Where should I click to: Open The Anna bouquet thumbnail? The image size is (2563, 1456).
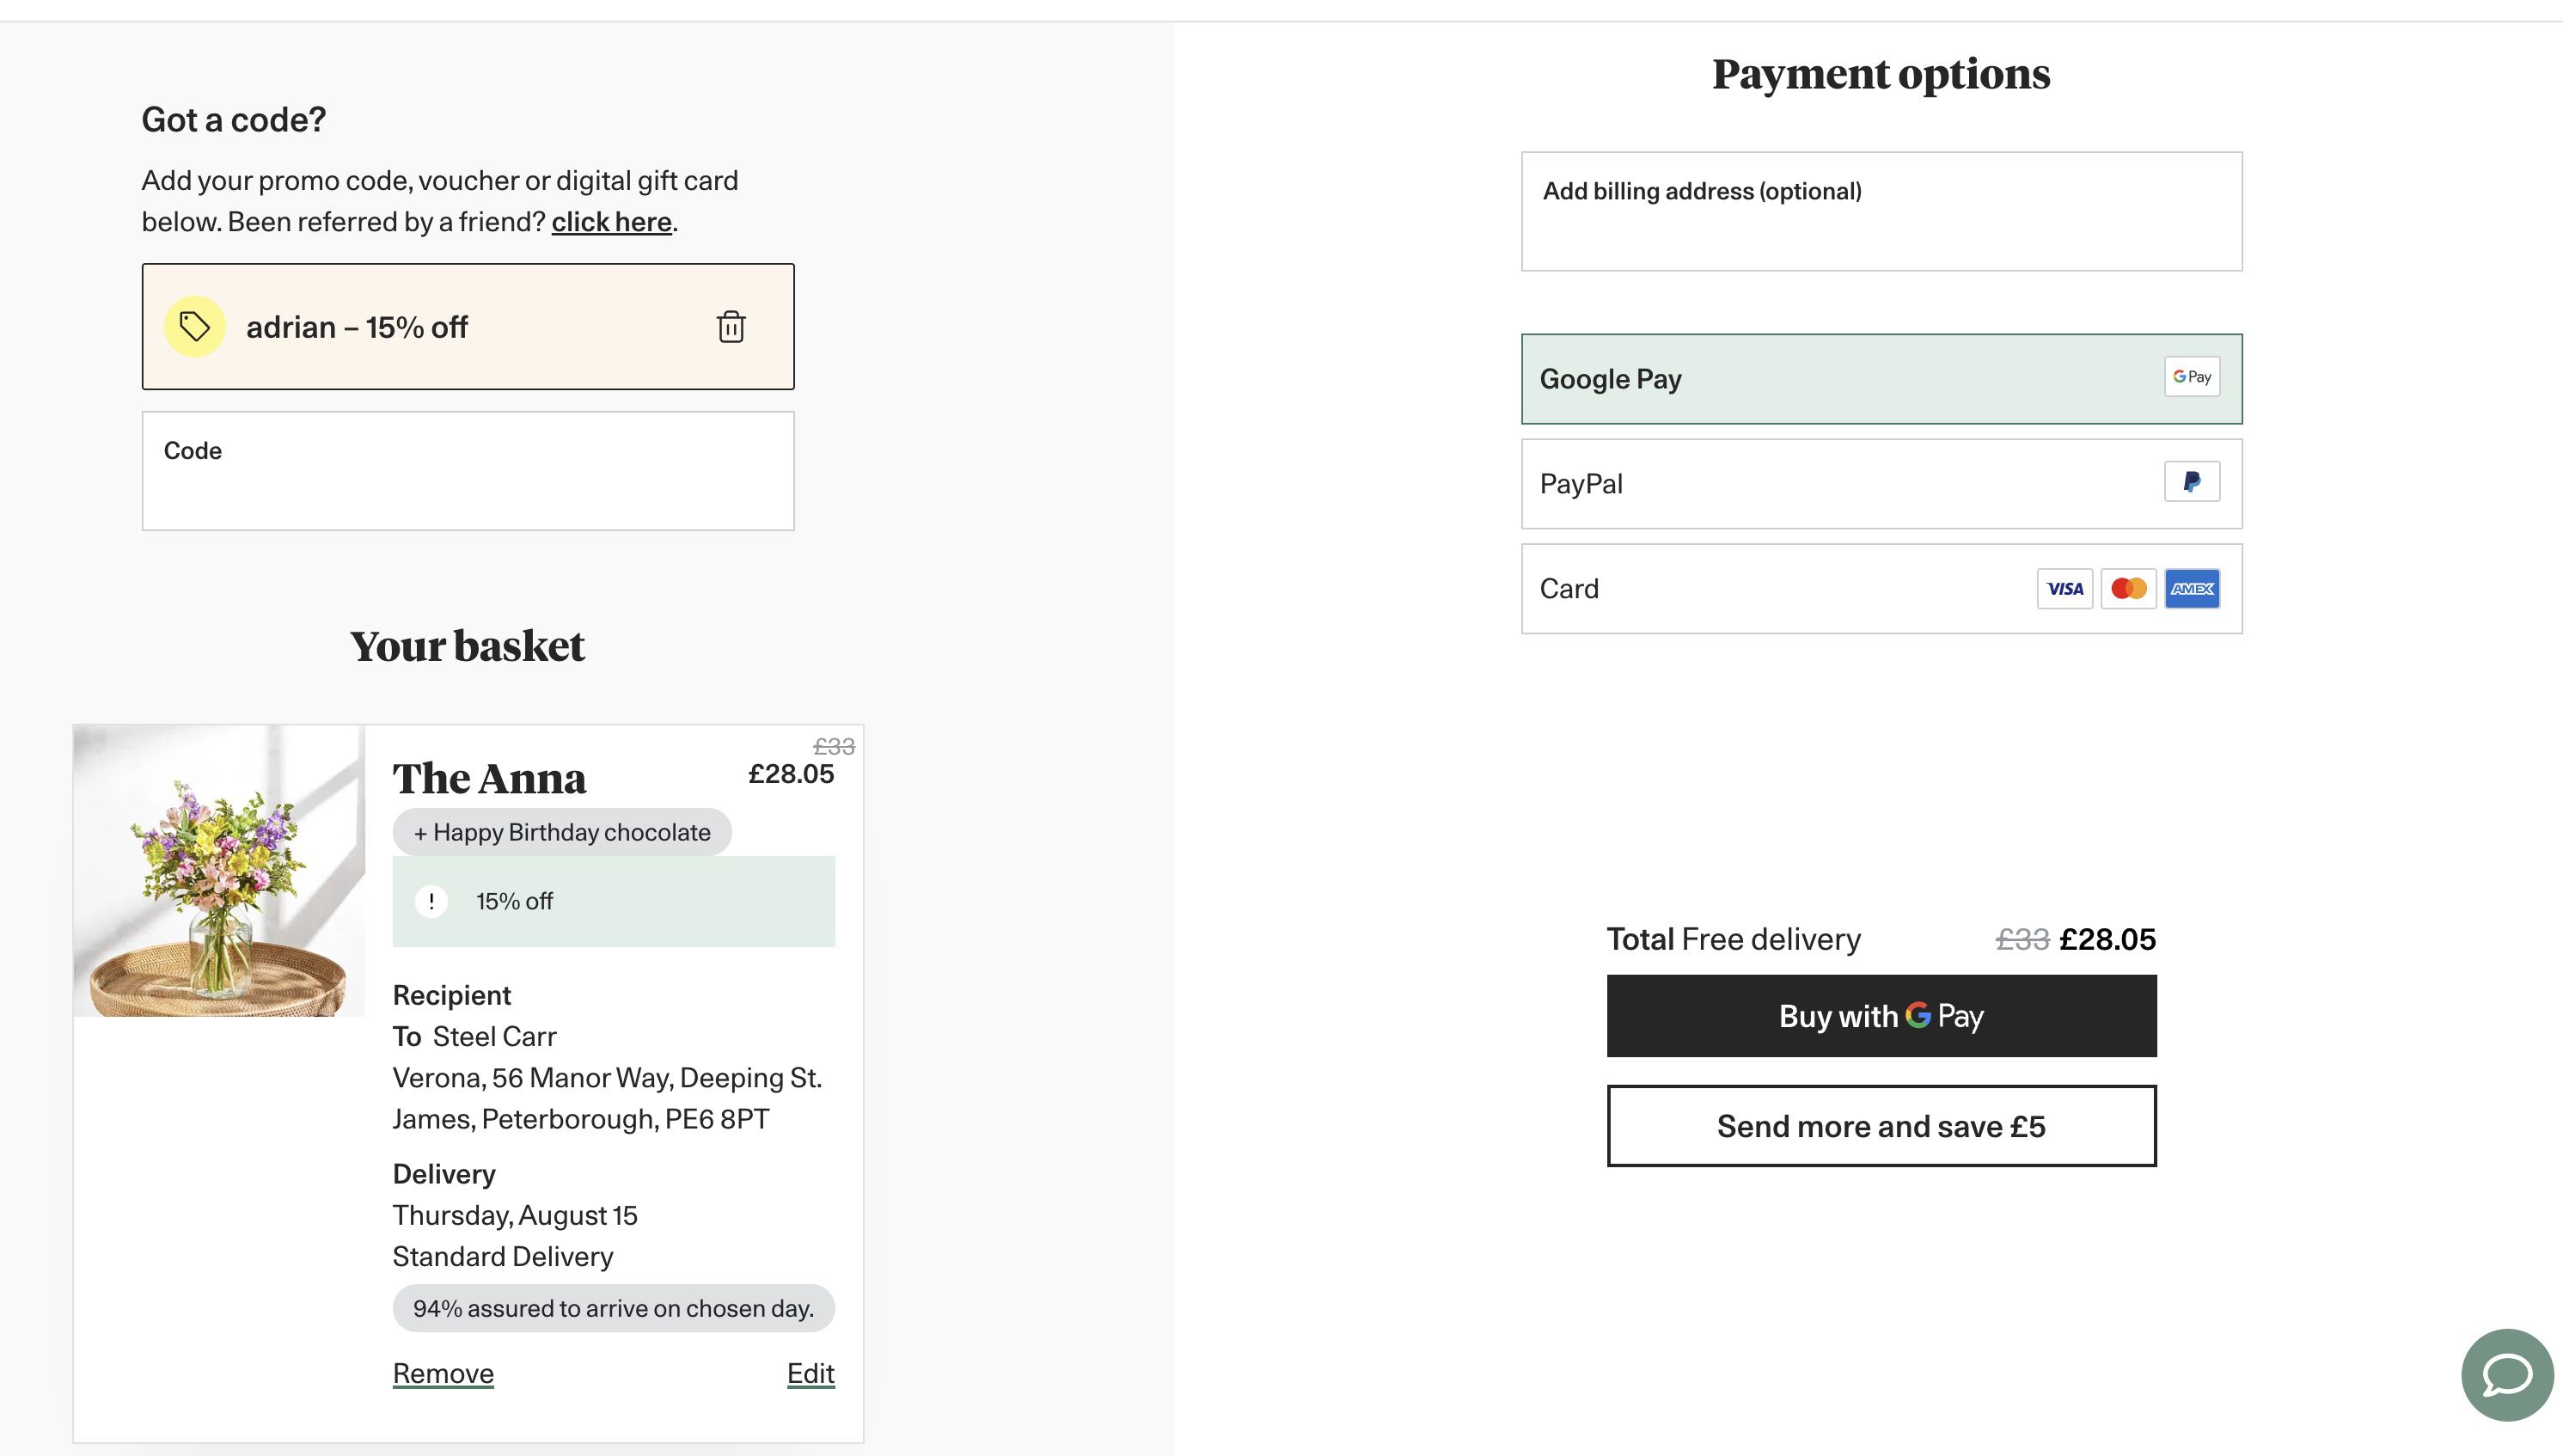point(219,871)
